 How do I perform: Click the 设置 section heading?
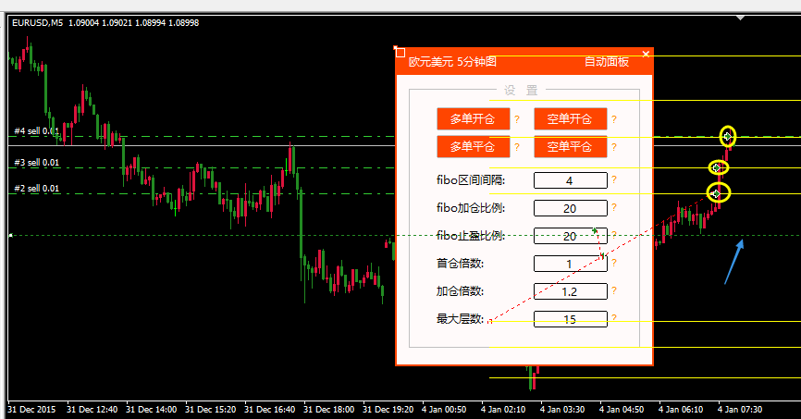[521, 91]
